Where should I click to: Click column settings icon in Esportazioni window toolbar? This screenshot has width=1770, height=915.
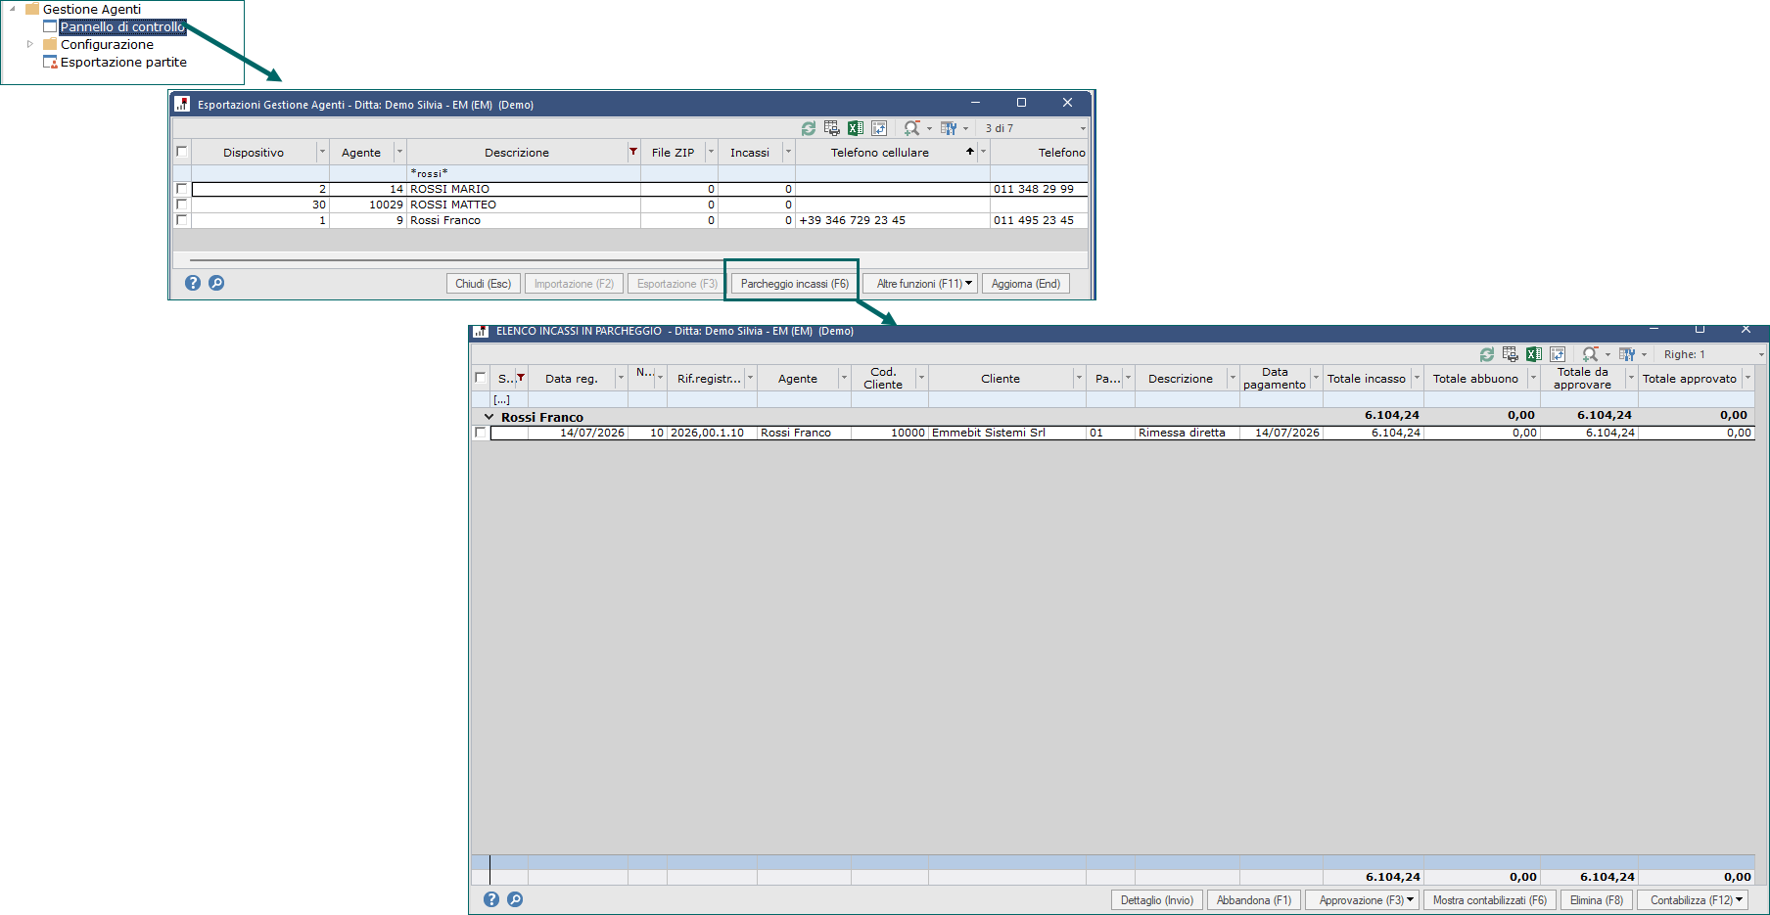[949, 128]
